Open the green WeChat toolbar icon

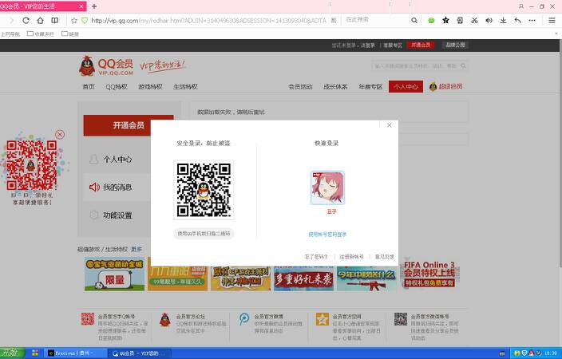point(431,21)
